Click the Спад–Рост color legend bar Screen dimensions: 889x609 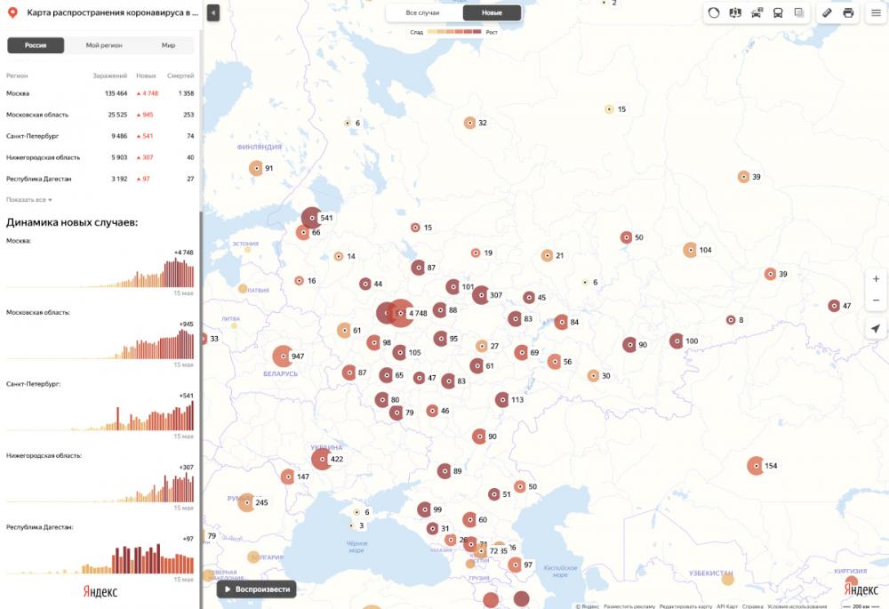coord(454,32)
